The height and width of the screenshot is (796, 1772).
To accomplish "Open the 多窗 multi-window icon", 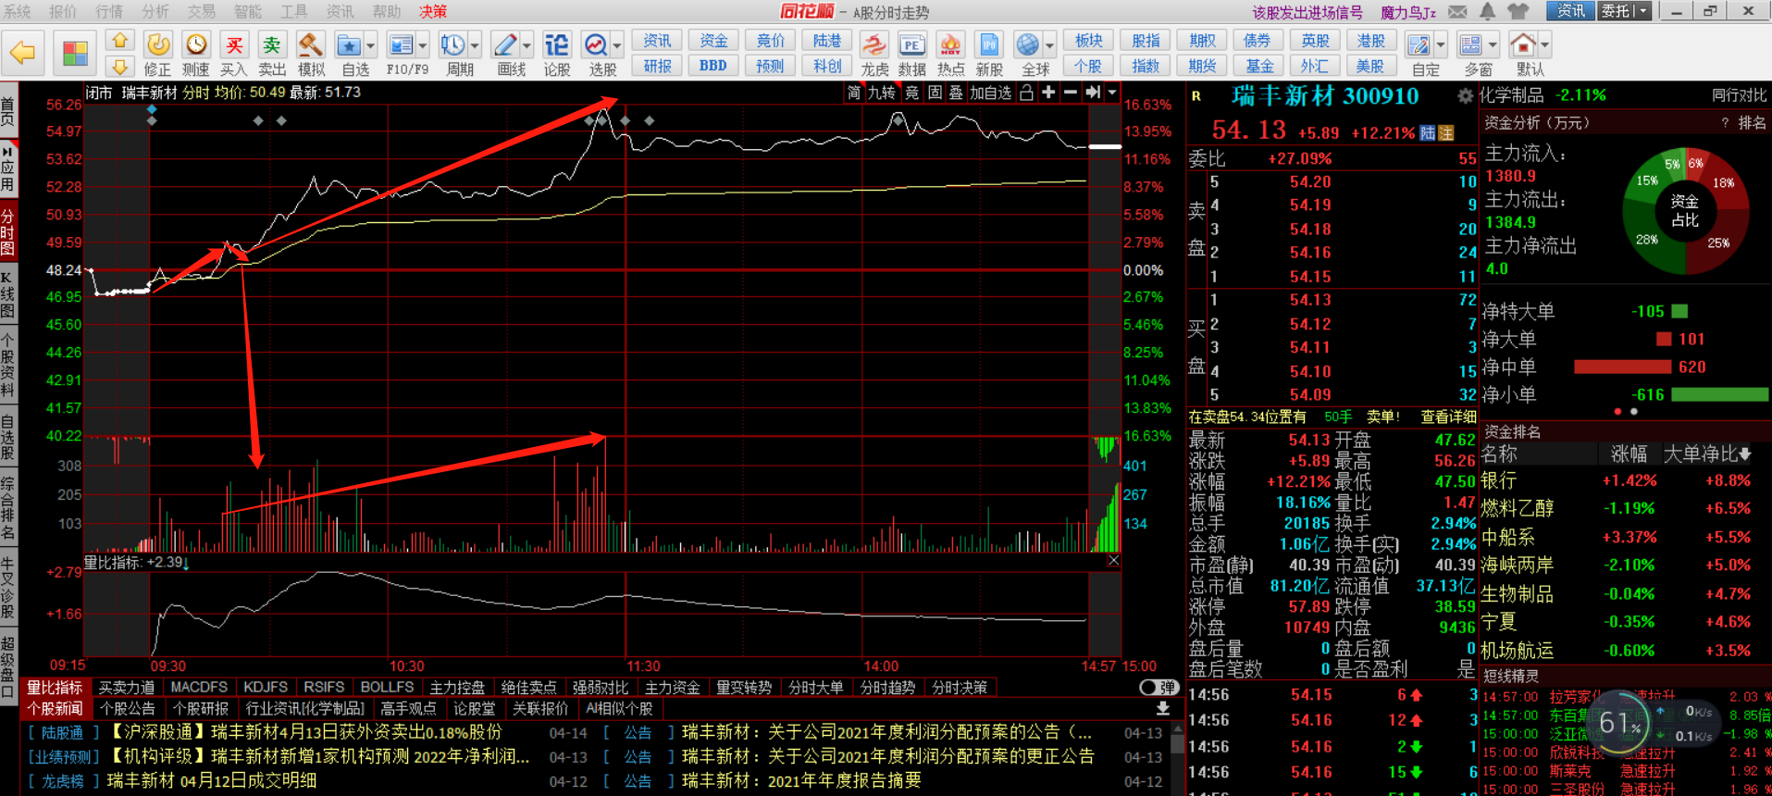I will (x=1469, y=44).
